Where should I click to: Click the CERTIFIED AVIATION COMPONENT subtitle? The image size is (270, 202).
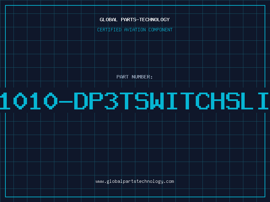point(135,30)
